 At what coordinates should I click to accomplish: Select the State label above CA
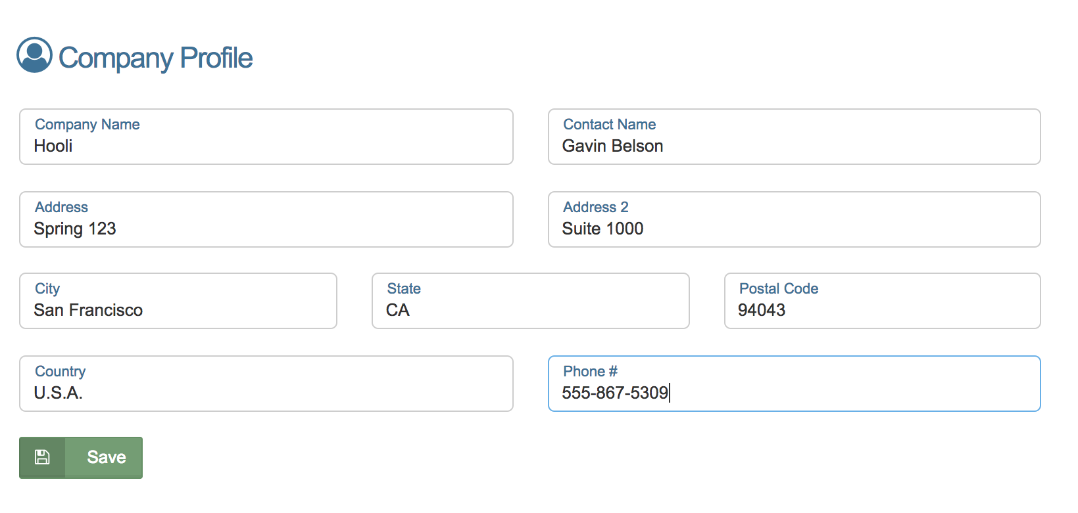[x=403, y=288]
